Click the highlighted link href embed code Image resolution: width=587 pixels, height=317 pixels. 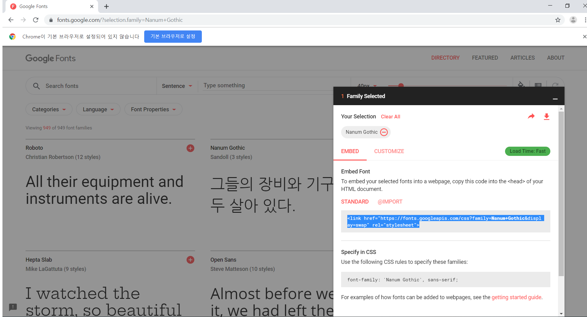(x=446, y=222)
